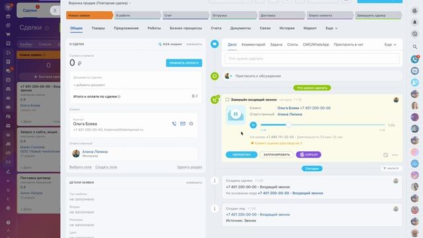
Task: Open the three-dot menu on the call card
Action: pyautogui.click(x=395, y=155)
